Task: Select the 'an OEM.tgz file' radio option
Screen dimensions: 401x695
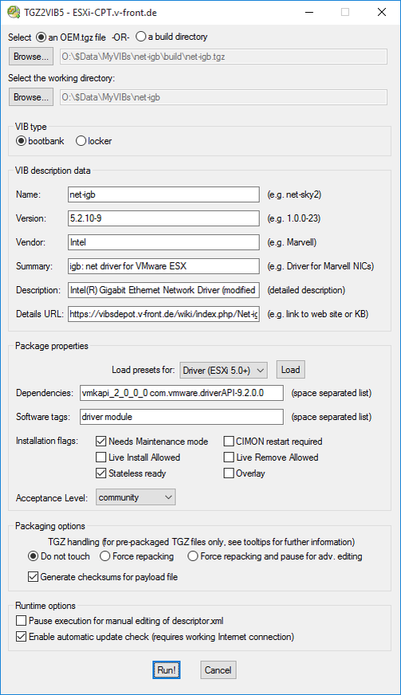Action: click(x=70, y=37)
